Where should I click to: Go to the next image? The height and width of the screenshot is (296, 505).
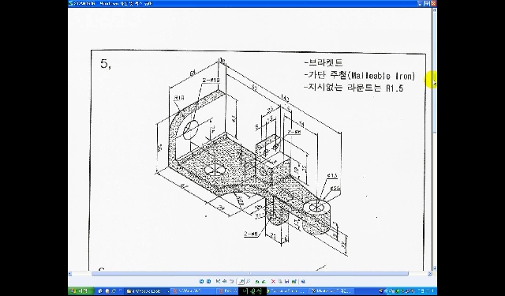pyautogui.click(x=208, y=282)
